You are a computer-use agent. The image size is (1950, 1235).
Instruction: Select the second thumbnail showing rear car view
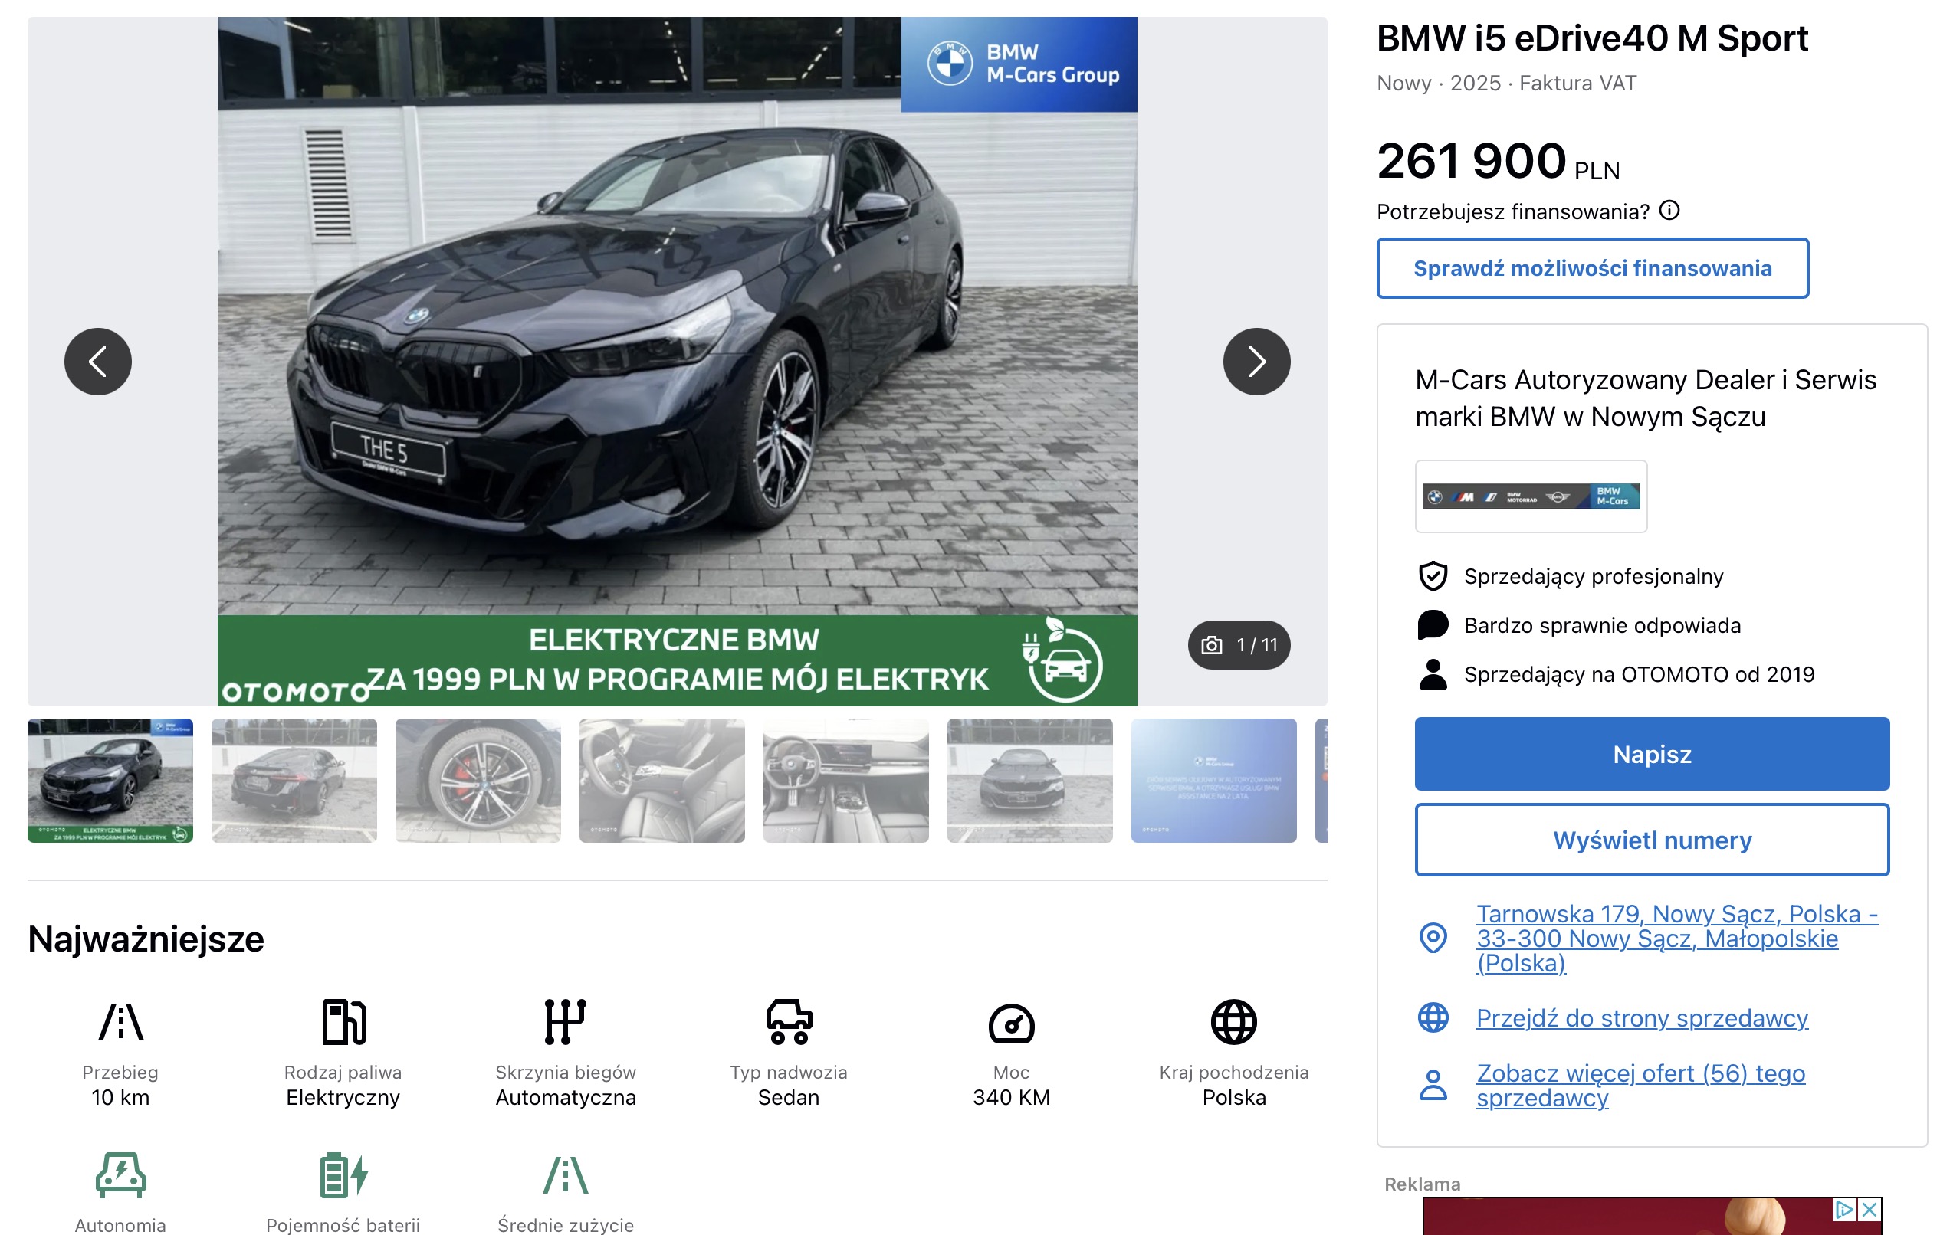[294, 780]
